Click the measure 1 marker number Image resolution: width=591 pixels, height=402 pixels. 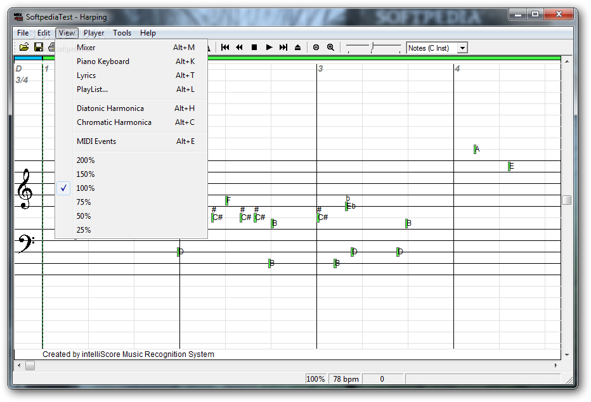46,68
